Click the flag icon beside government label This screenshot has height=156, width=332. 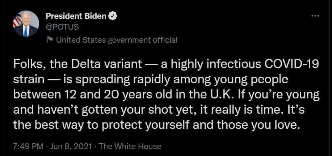click(50, 39)
